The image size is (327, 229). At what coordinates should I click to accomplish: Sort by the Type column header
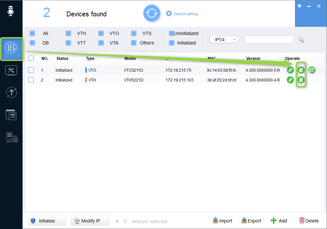tap(90, 59)
